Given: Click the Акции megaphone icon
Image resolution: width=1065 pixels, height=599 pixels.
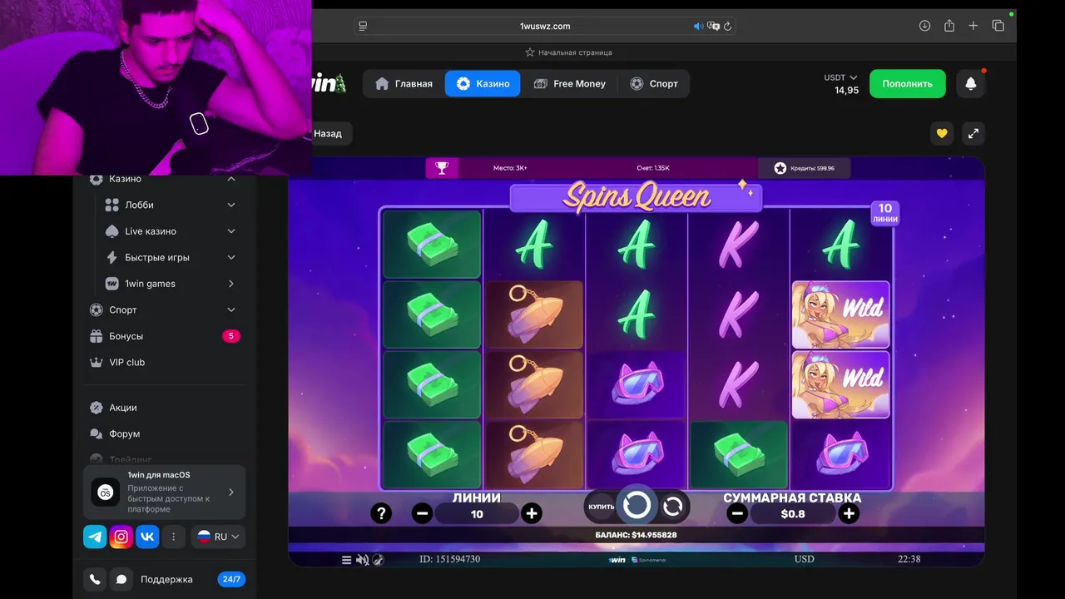Looking at the screenshot, I should coord(96,408).
